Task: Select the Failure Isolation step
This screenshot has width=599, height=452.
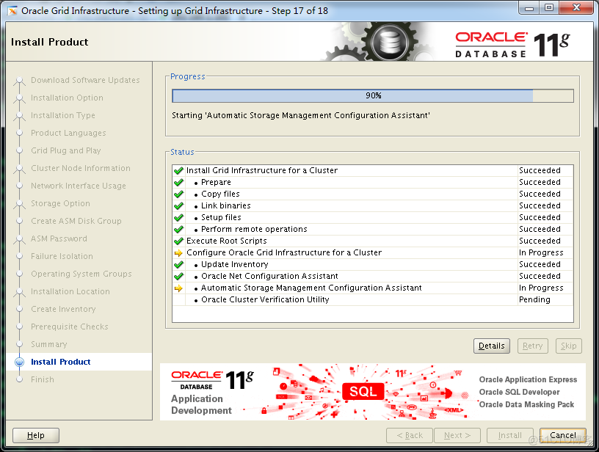Action: pos(62,256)
